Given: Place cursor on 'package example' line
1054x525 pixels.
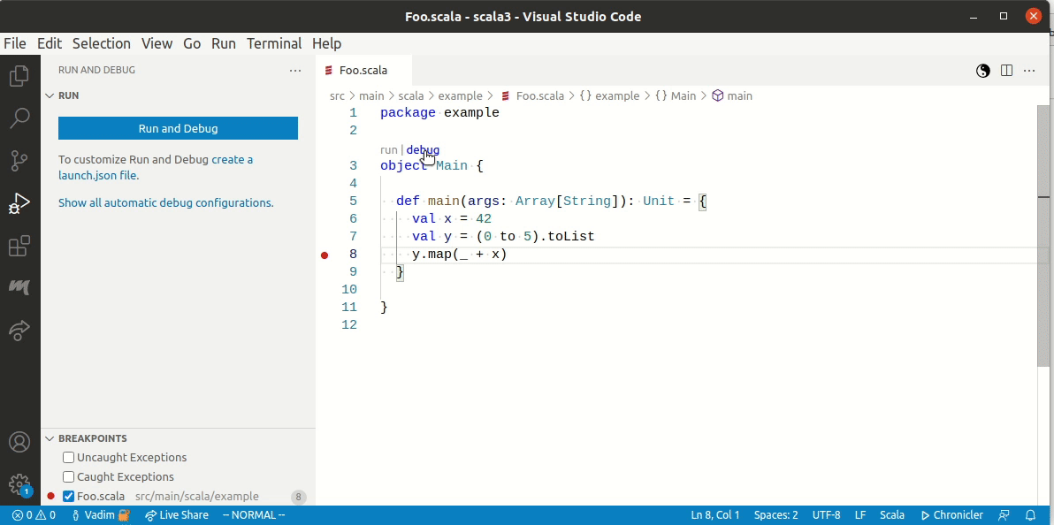Looking at the screenshot, I should point(439,113).
